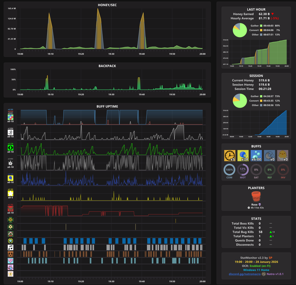Click the COM 100% progress ring
Screen dimensions: 296x285
(229, 170)
